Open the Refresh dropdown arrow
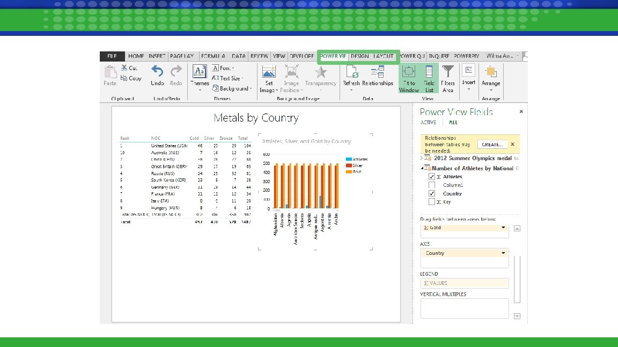Image resolution: width=618 pixels, height=347 pixels. pos(351,91)
